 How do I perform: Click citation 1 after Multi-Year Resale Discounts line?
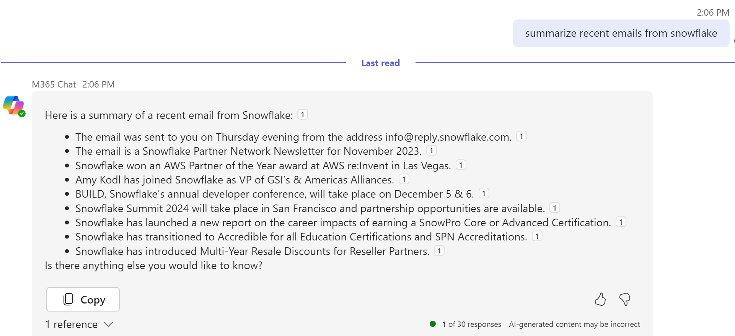tap(439, 251)
